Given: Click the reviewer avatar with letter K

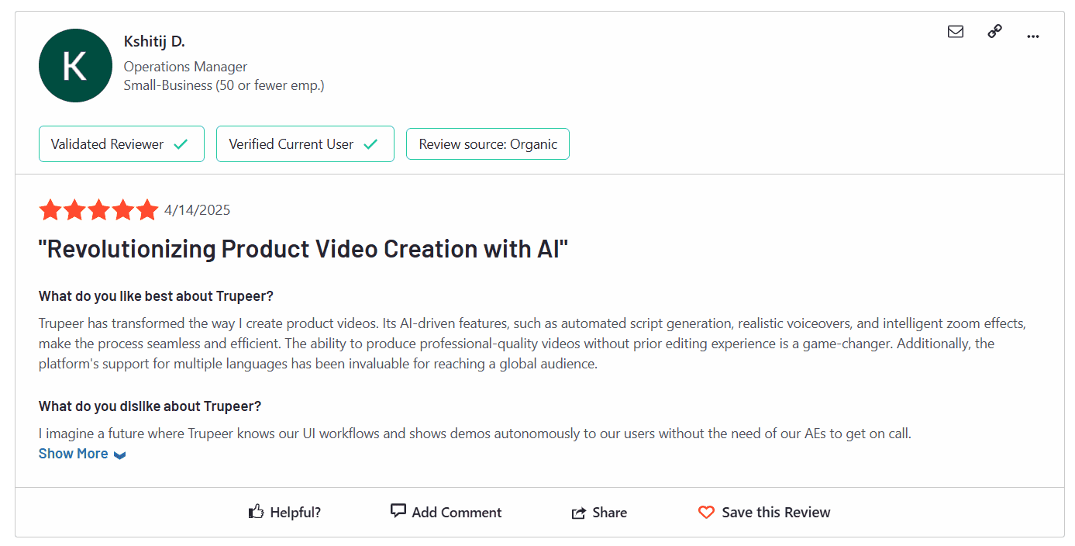Looking at the screenshot, I should point(75,65).
